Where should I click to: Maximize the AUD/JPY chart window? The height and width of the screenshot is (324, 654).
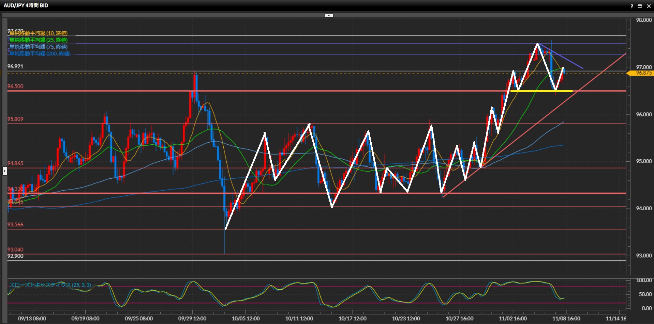[640, 6]
